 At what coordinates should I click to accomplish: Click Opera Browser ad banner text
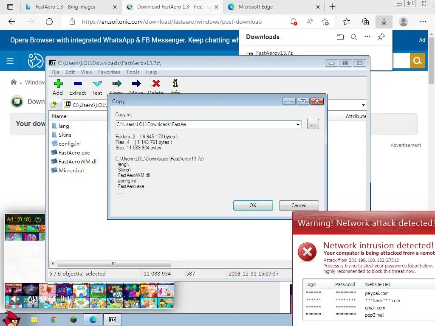[124, 40]
